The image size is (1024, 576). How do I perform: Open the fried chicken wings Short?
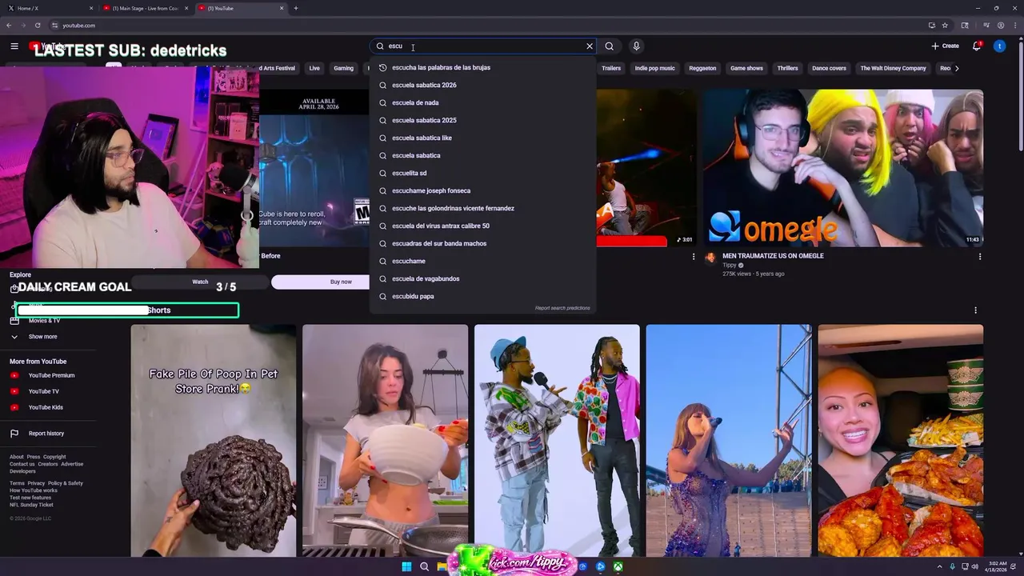[901, 440]
